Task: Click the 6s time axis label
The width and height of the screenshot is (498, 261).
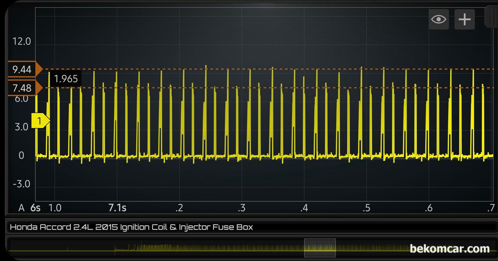Action: tap(35, 208)
